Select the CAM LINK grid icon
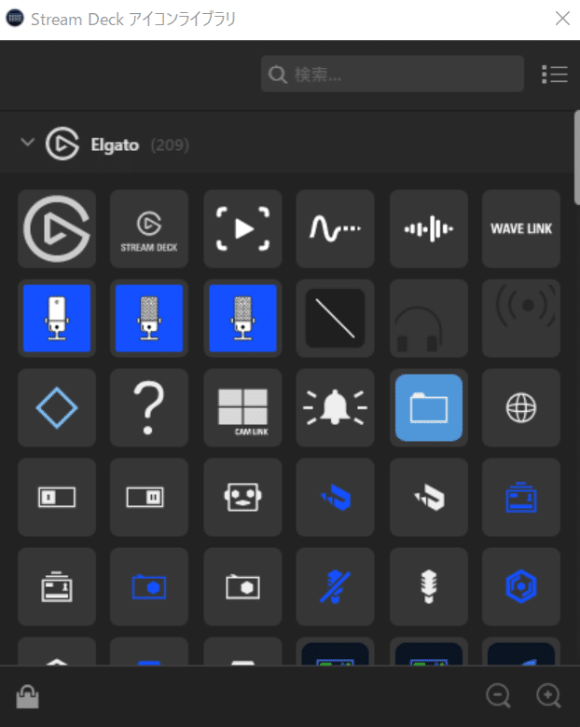This screenshot has height=727, width=580. click(x=242, y=407)
